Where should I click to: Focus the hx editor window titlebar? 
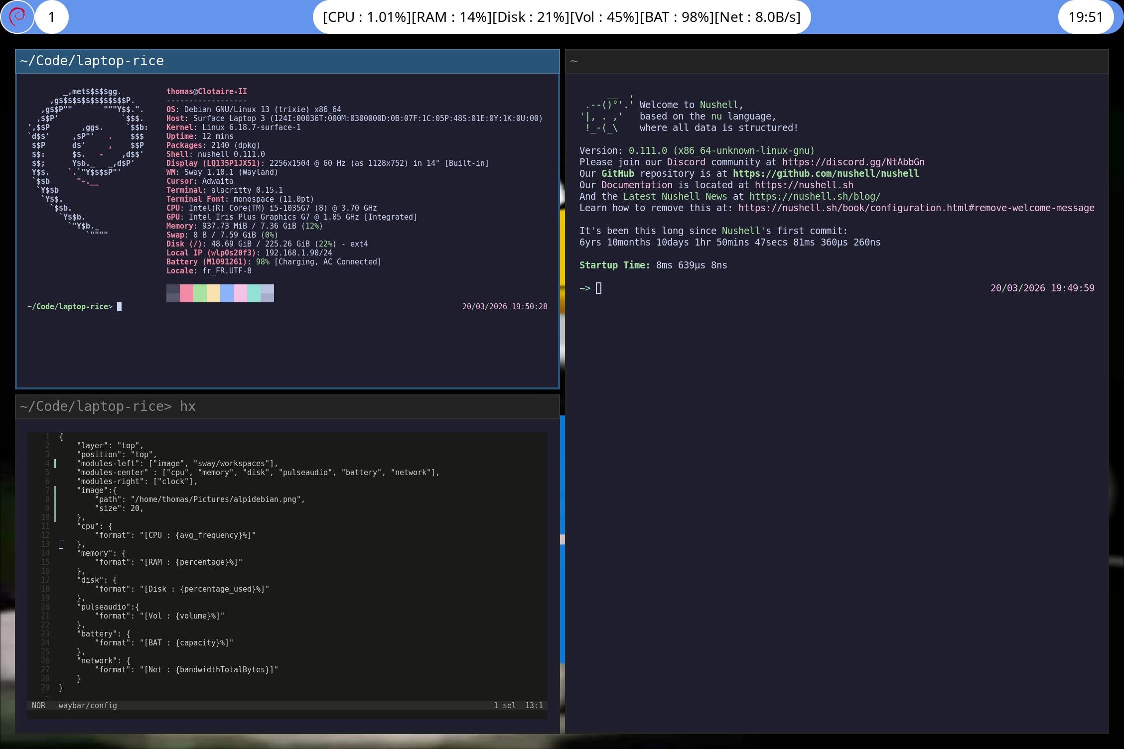click(x=108, y=406)
